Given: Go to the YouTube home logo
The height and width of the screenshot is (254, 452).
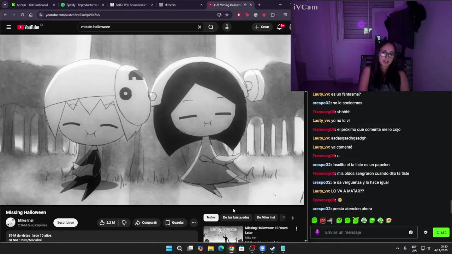Looking at the screenshot, I should 28,27.
